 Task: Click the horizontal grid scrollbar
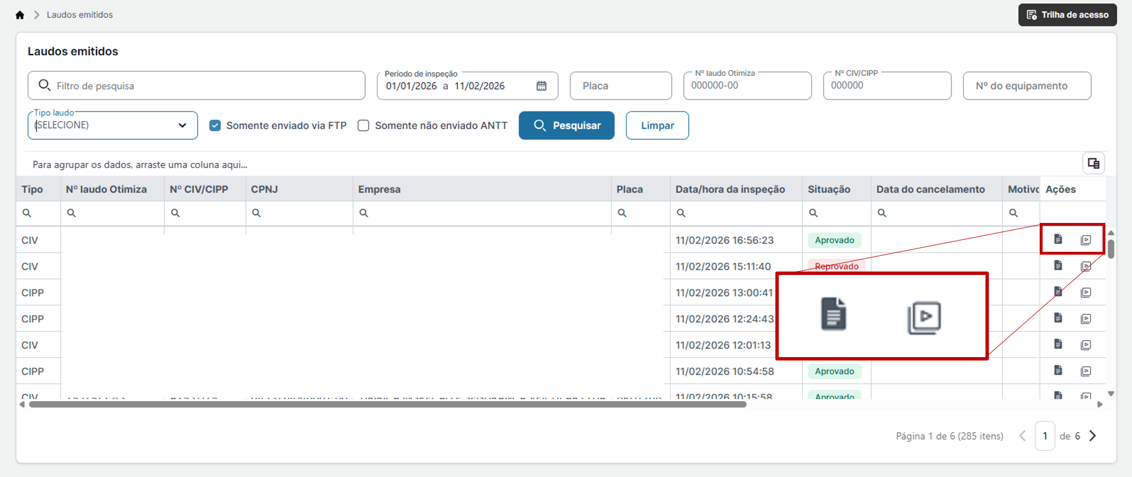coord(388,405)
